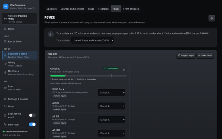222x139 pixels.
Task: Open the circuit dropdown for A1 S16
Action: [x=111, y=106]
